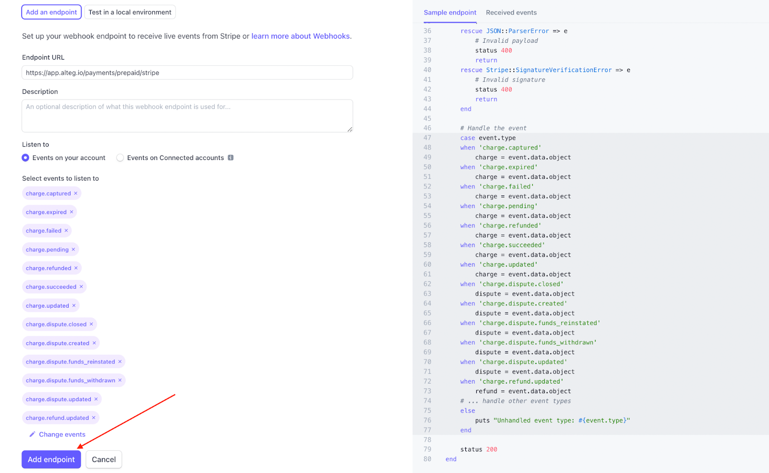Open learn more about Webhooks link
Screen dimensions: 769x473
(x=300, y=36)
